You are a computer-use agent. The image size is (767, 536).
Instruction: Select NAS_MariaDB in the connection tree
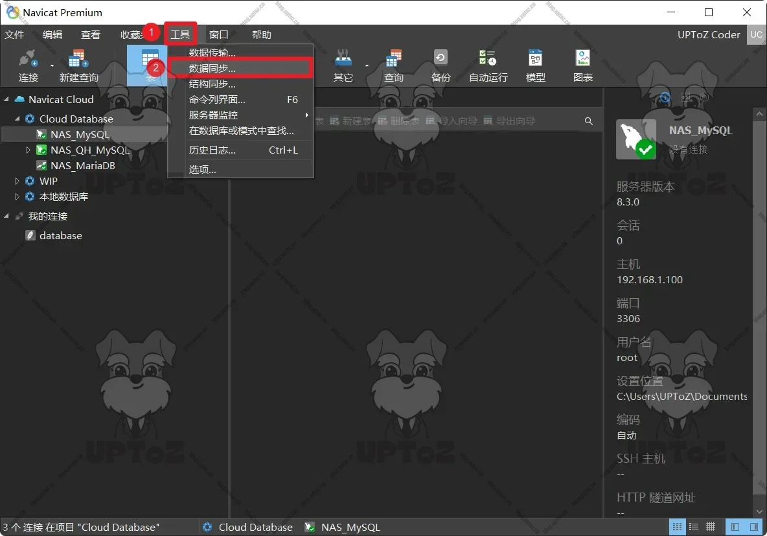(x=83, y=165)
